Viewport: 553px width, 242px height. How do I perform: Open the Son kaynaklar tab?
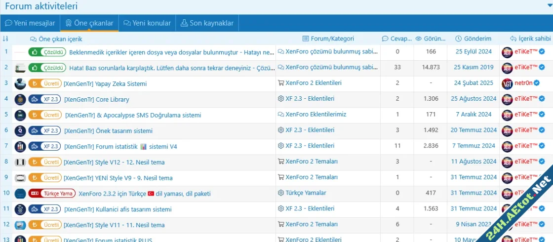coord(207,23)
